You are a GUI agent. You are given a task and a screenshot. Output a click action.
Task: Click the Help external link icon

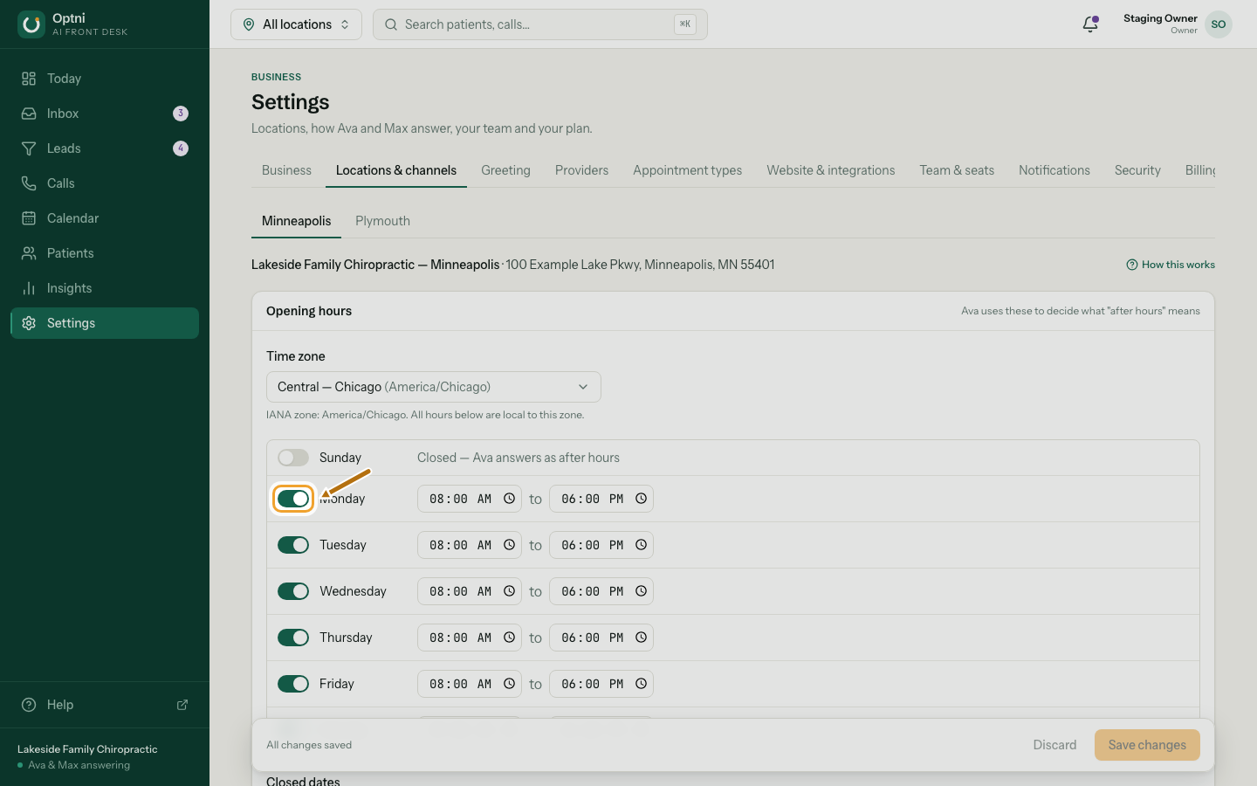coord(182,705)
